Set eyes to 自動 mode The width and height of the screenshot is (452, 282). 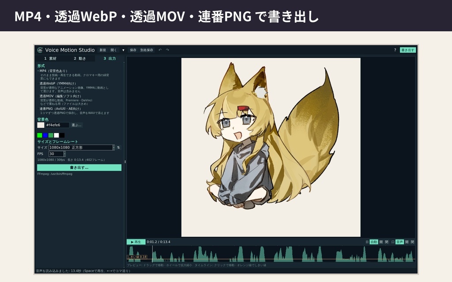pos(374,242)
